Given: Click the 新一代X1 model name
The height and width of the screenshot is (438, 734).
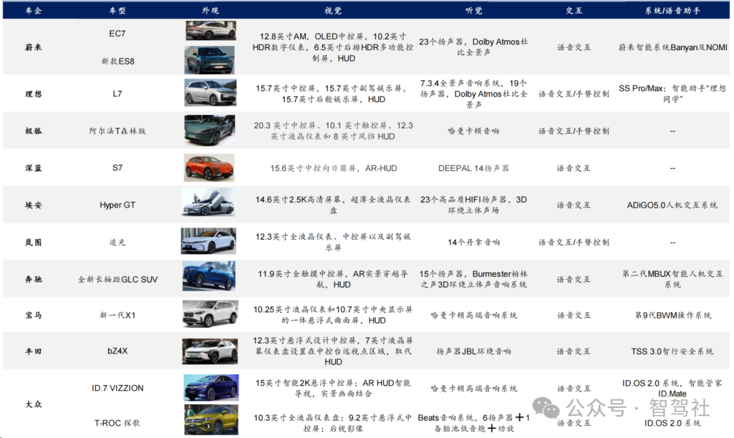Looking at the screenshot, I should click(x=118, y=315).
